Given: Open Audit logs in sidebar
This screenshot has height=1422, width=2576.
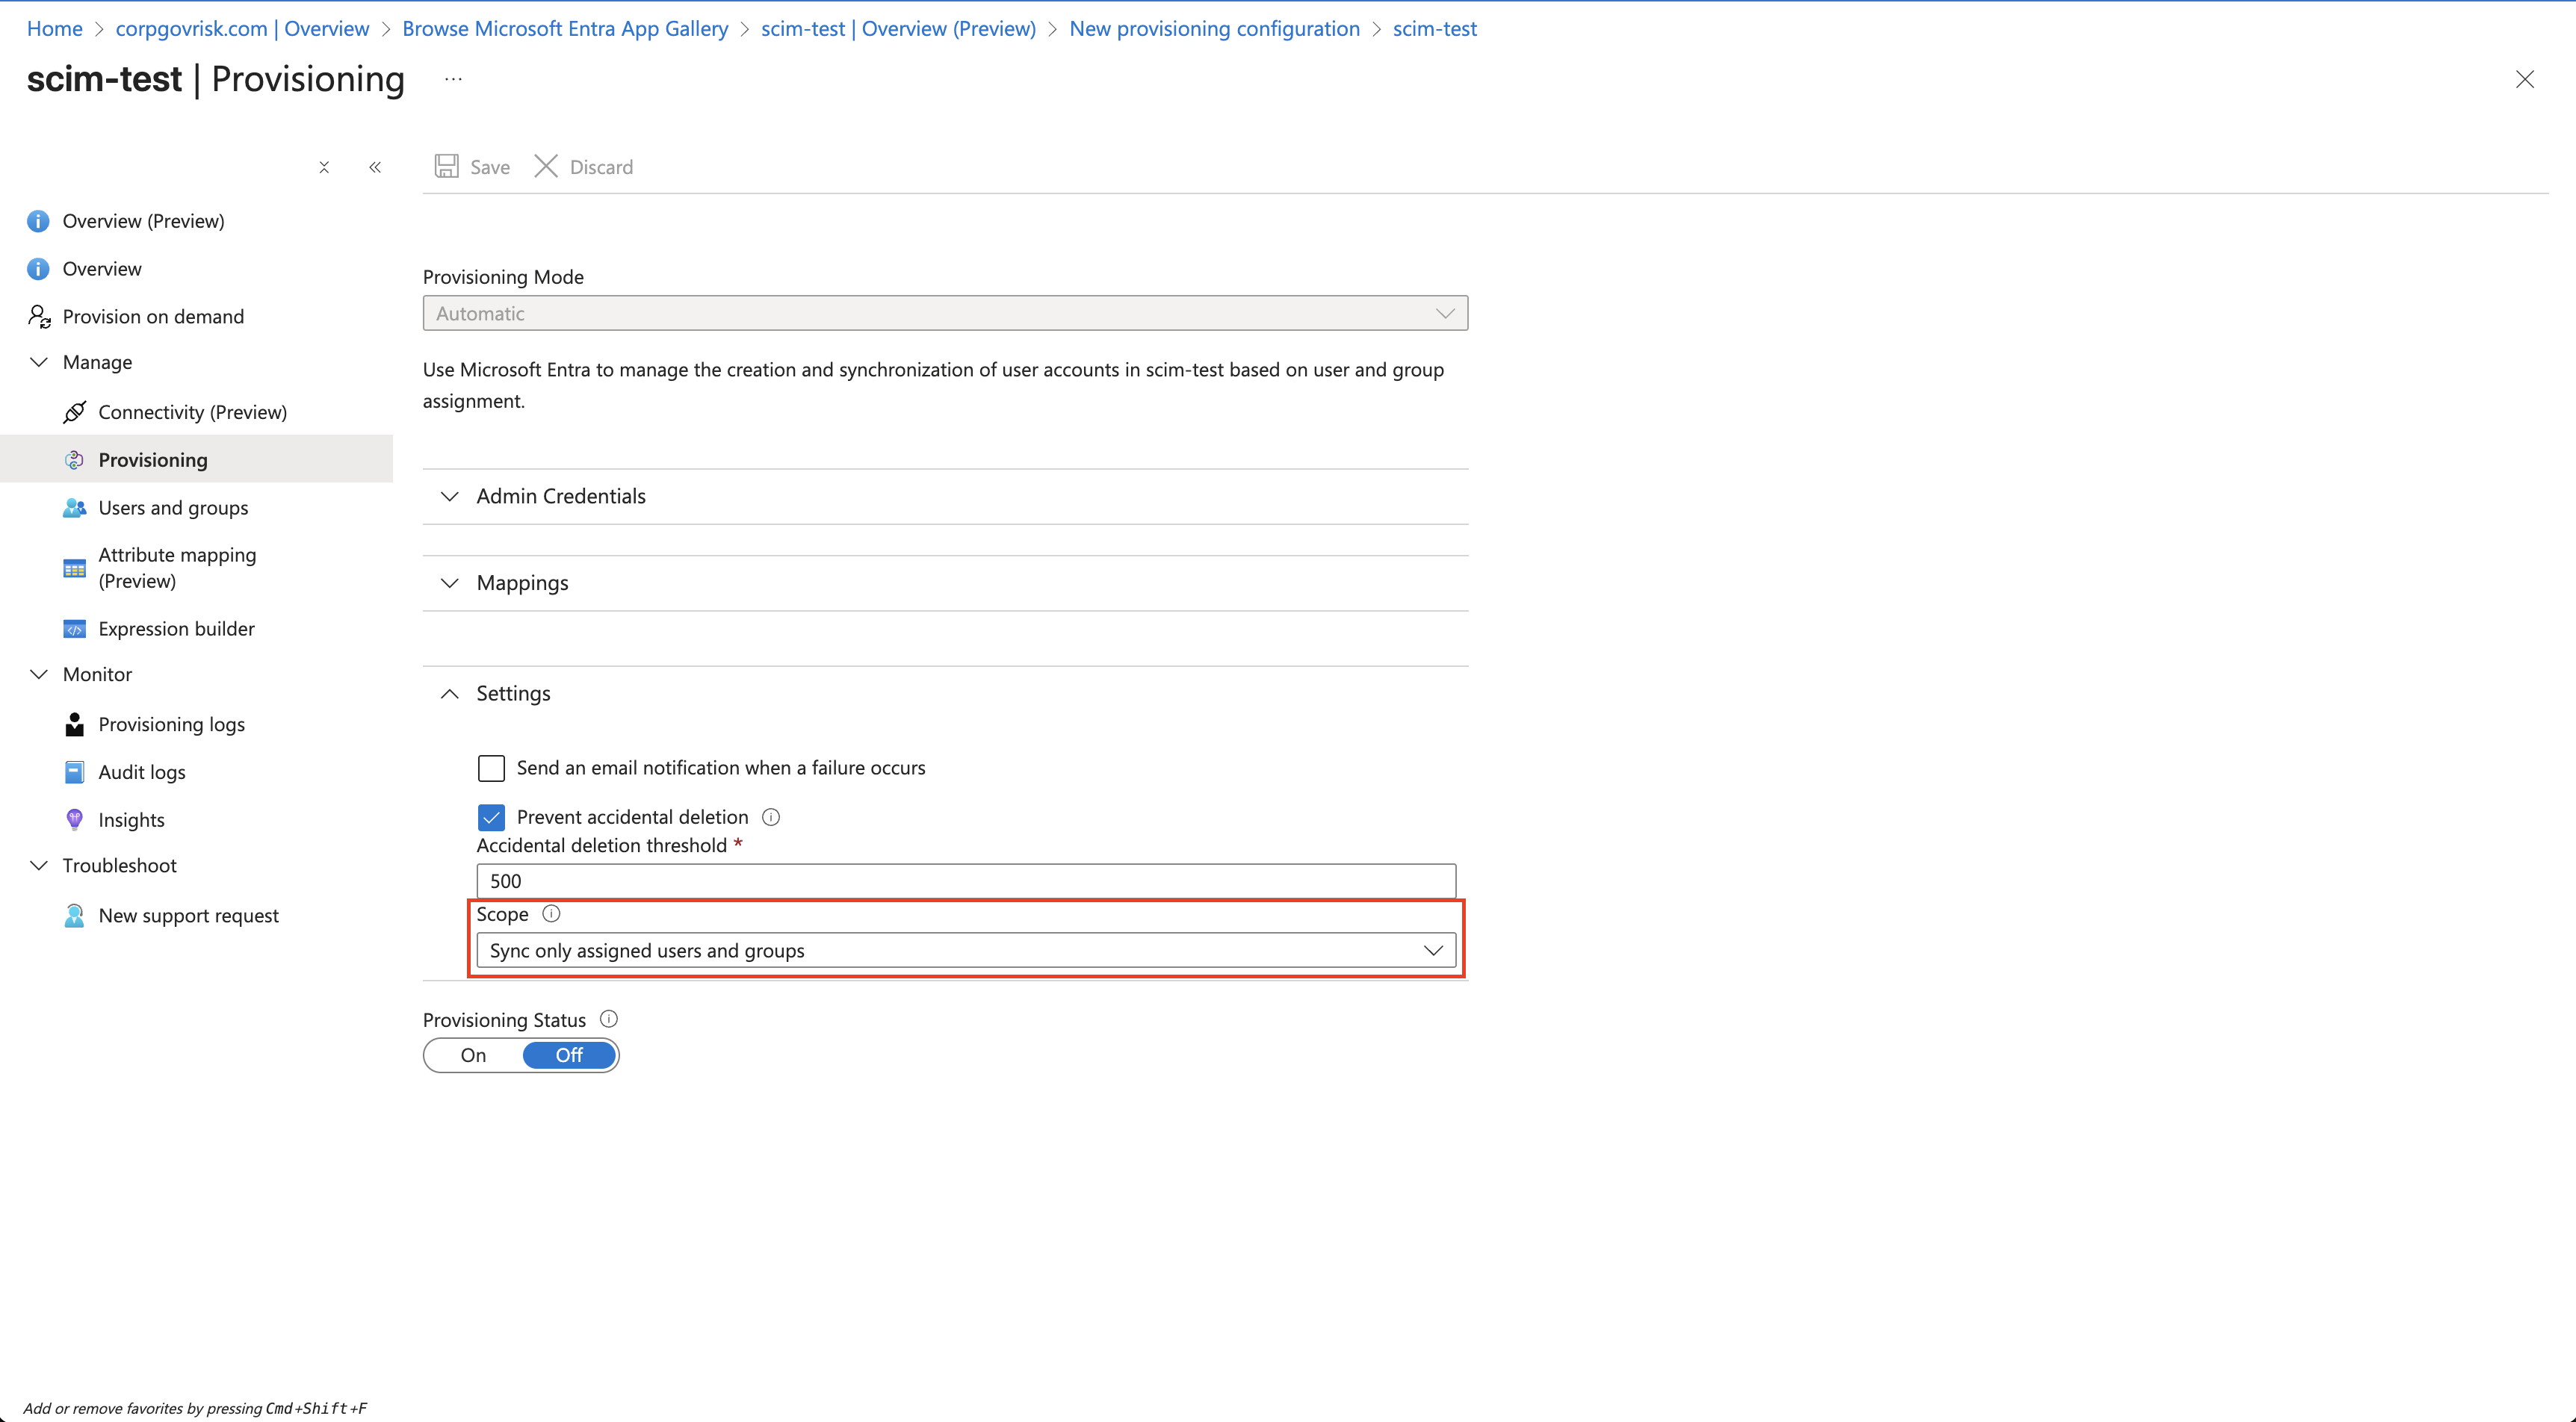Looking at the screenshot, I should pyautogui.click(x=141, y=772).
